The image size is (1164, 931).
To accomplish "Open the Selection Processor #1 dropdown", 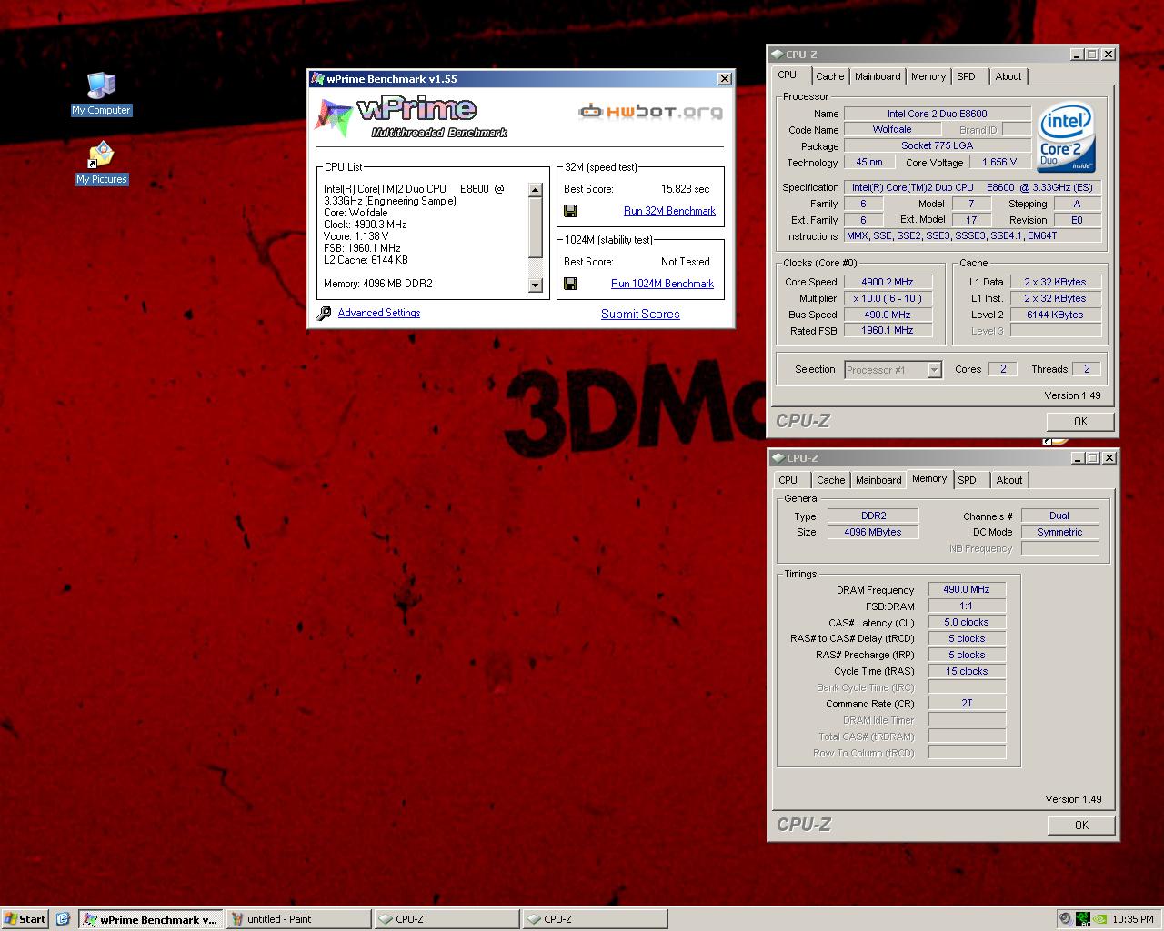I will coord(934,370).
